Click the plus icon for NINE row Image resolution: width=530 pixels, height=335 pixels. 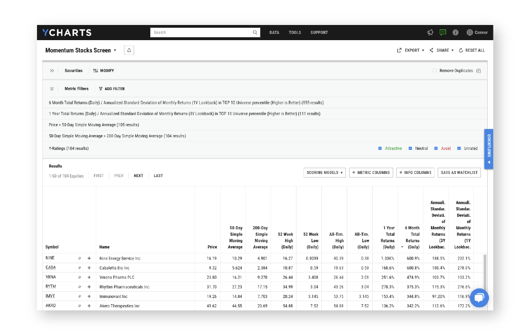tap(89, 258)
